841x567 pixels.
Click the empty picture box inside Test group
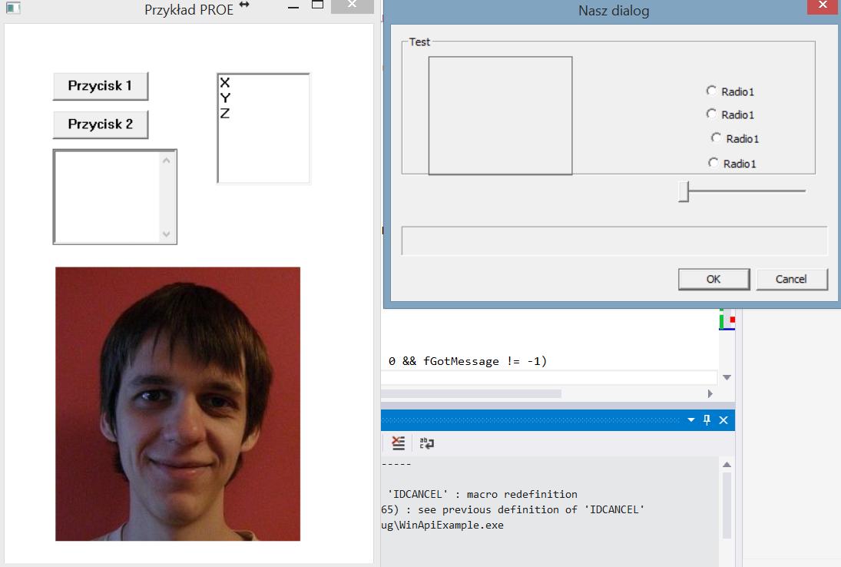[500, 115]
